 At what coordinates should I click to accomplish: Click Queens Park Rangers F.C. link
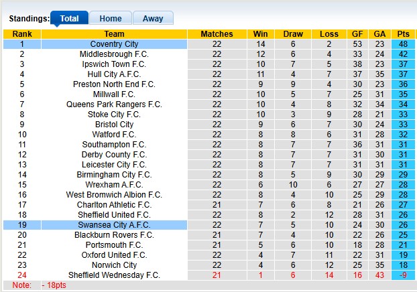pos(114,104)
